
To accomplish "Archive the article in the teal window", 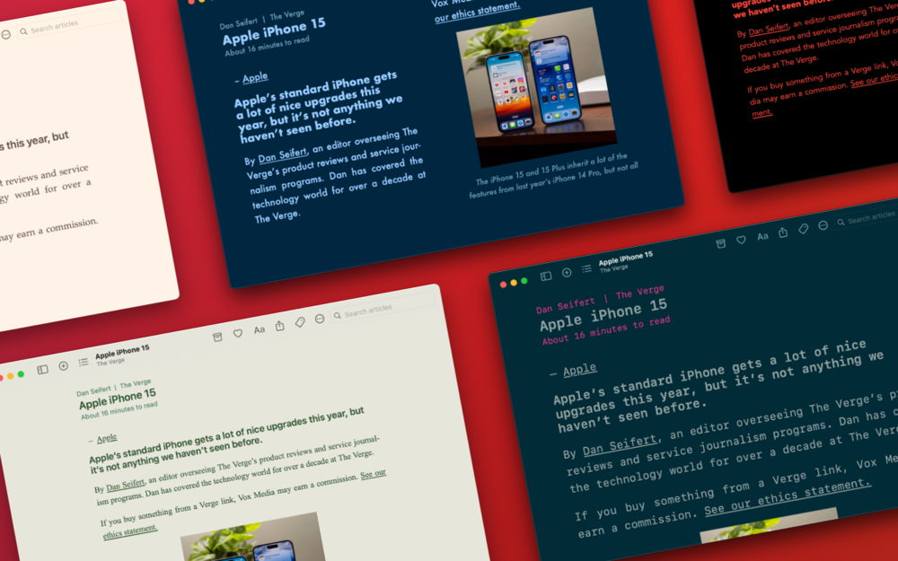I will pyautogui.click(x=720, y=244).
